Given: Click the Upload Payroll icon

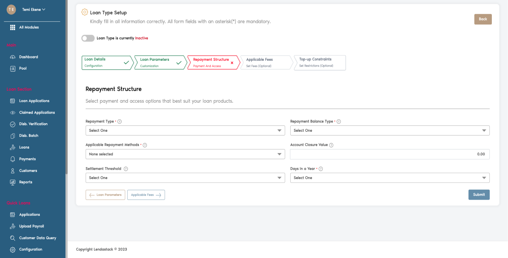Looking at the screenshot, I should (x=12, y=226).
